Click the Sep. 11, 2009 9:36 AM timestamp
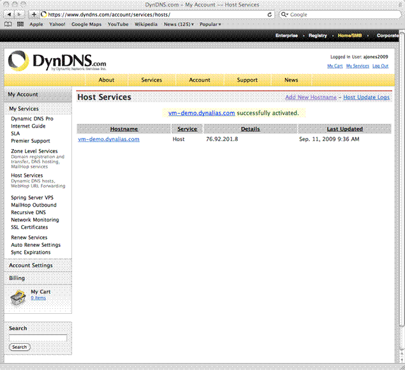The image size is (405, 370). coord(329,139)
